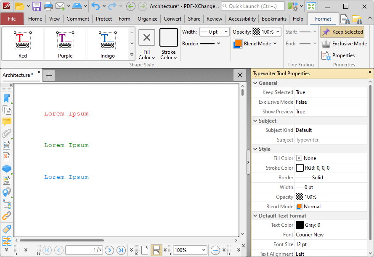The image size is (374, 257).
Task: Click the Print icon
Action: tap(48, 6)
